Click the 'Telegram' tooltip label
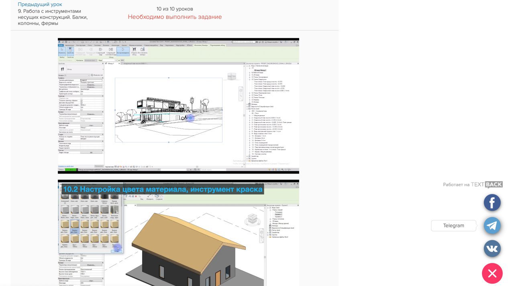514x286 pixels. point(454,226)
